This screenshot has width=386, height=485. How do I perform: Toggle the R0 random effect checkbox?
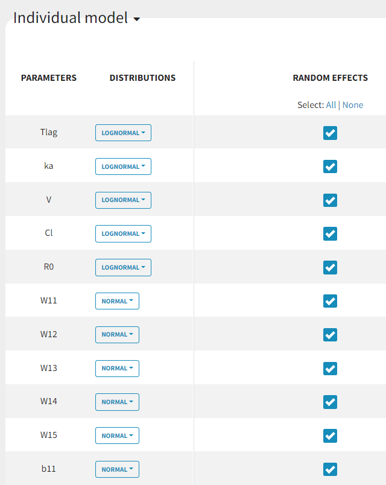[330, 267]
